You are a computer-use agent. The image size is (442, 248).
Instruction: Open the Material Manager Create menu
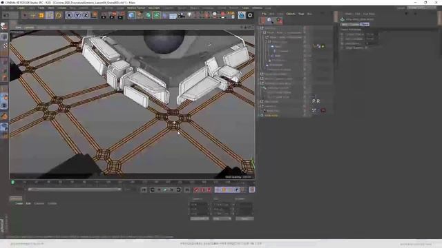19,203
